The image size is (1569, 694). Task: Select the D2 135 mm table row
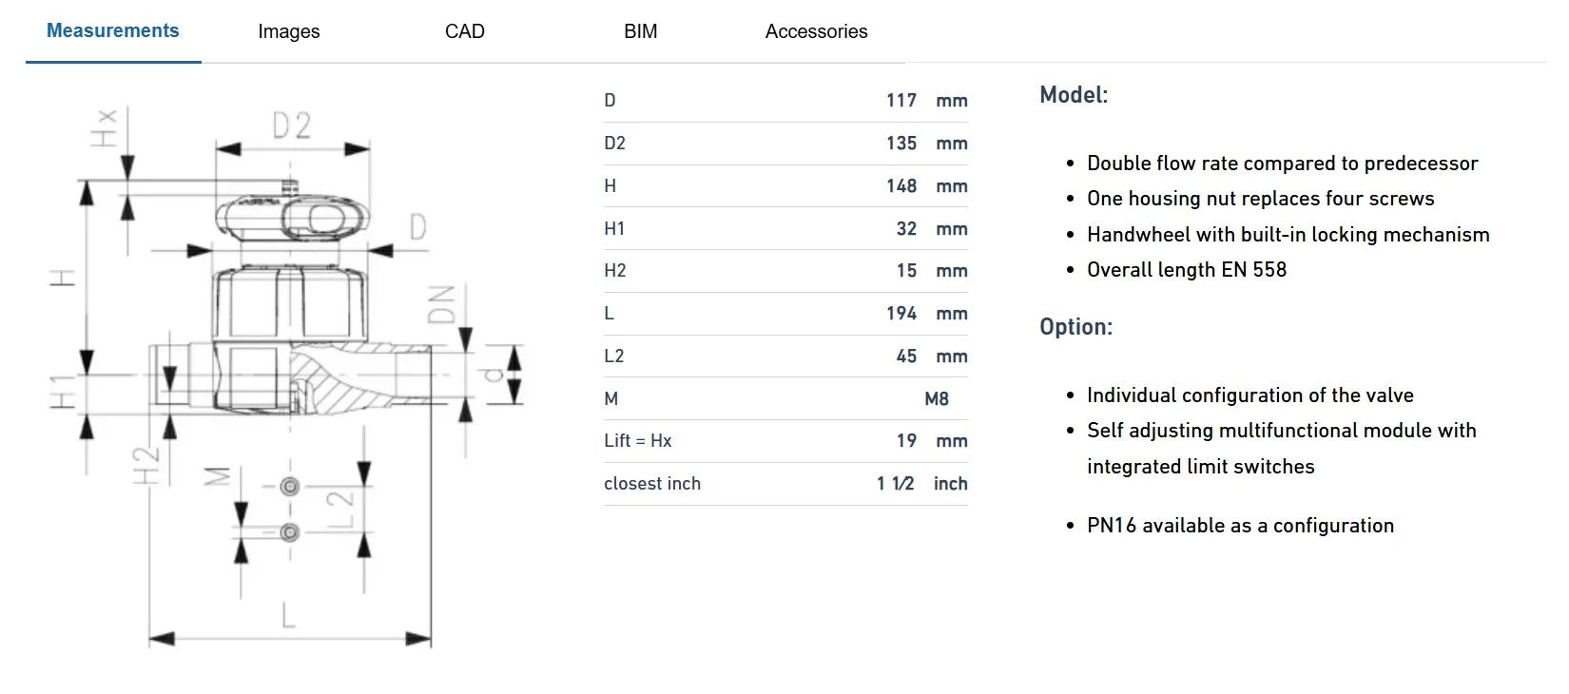tap(785, 144)
